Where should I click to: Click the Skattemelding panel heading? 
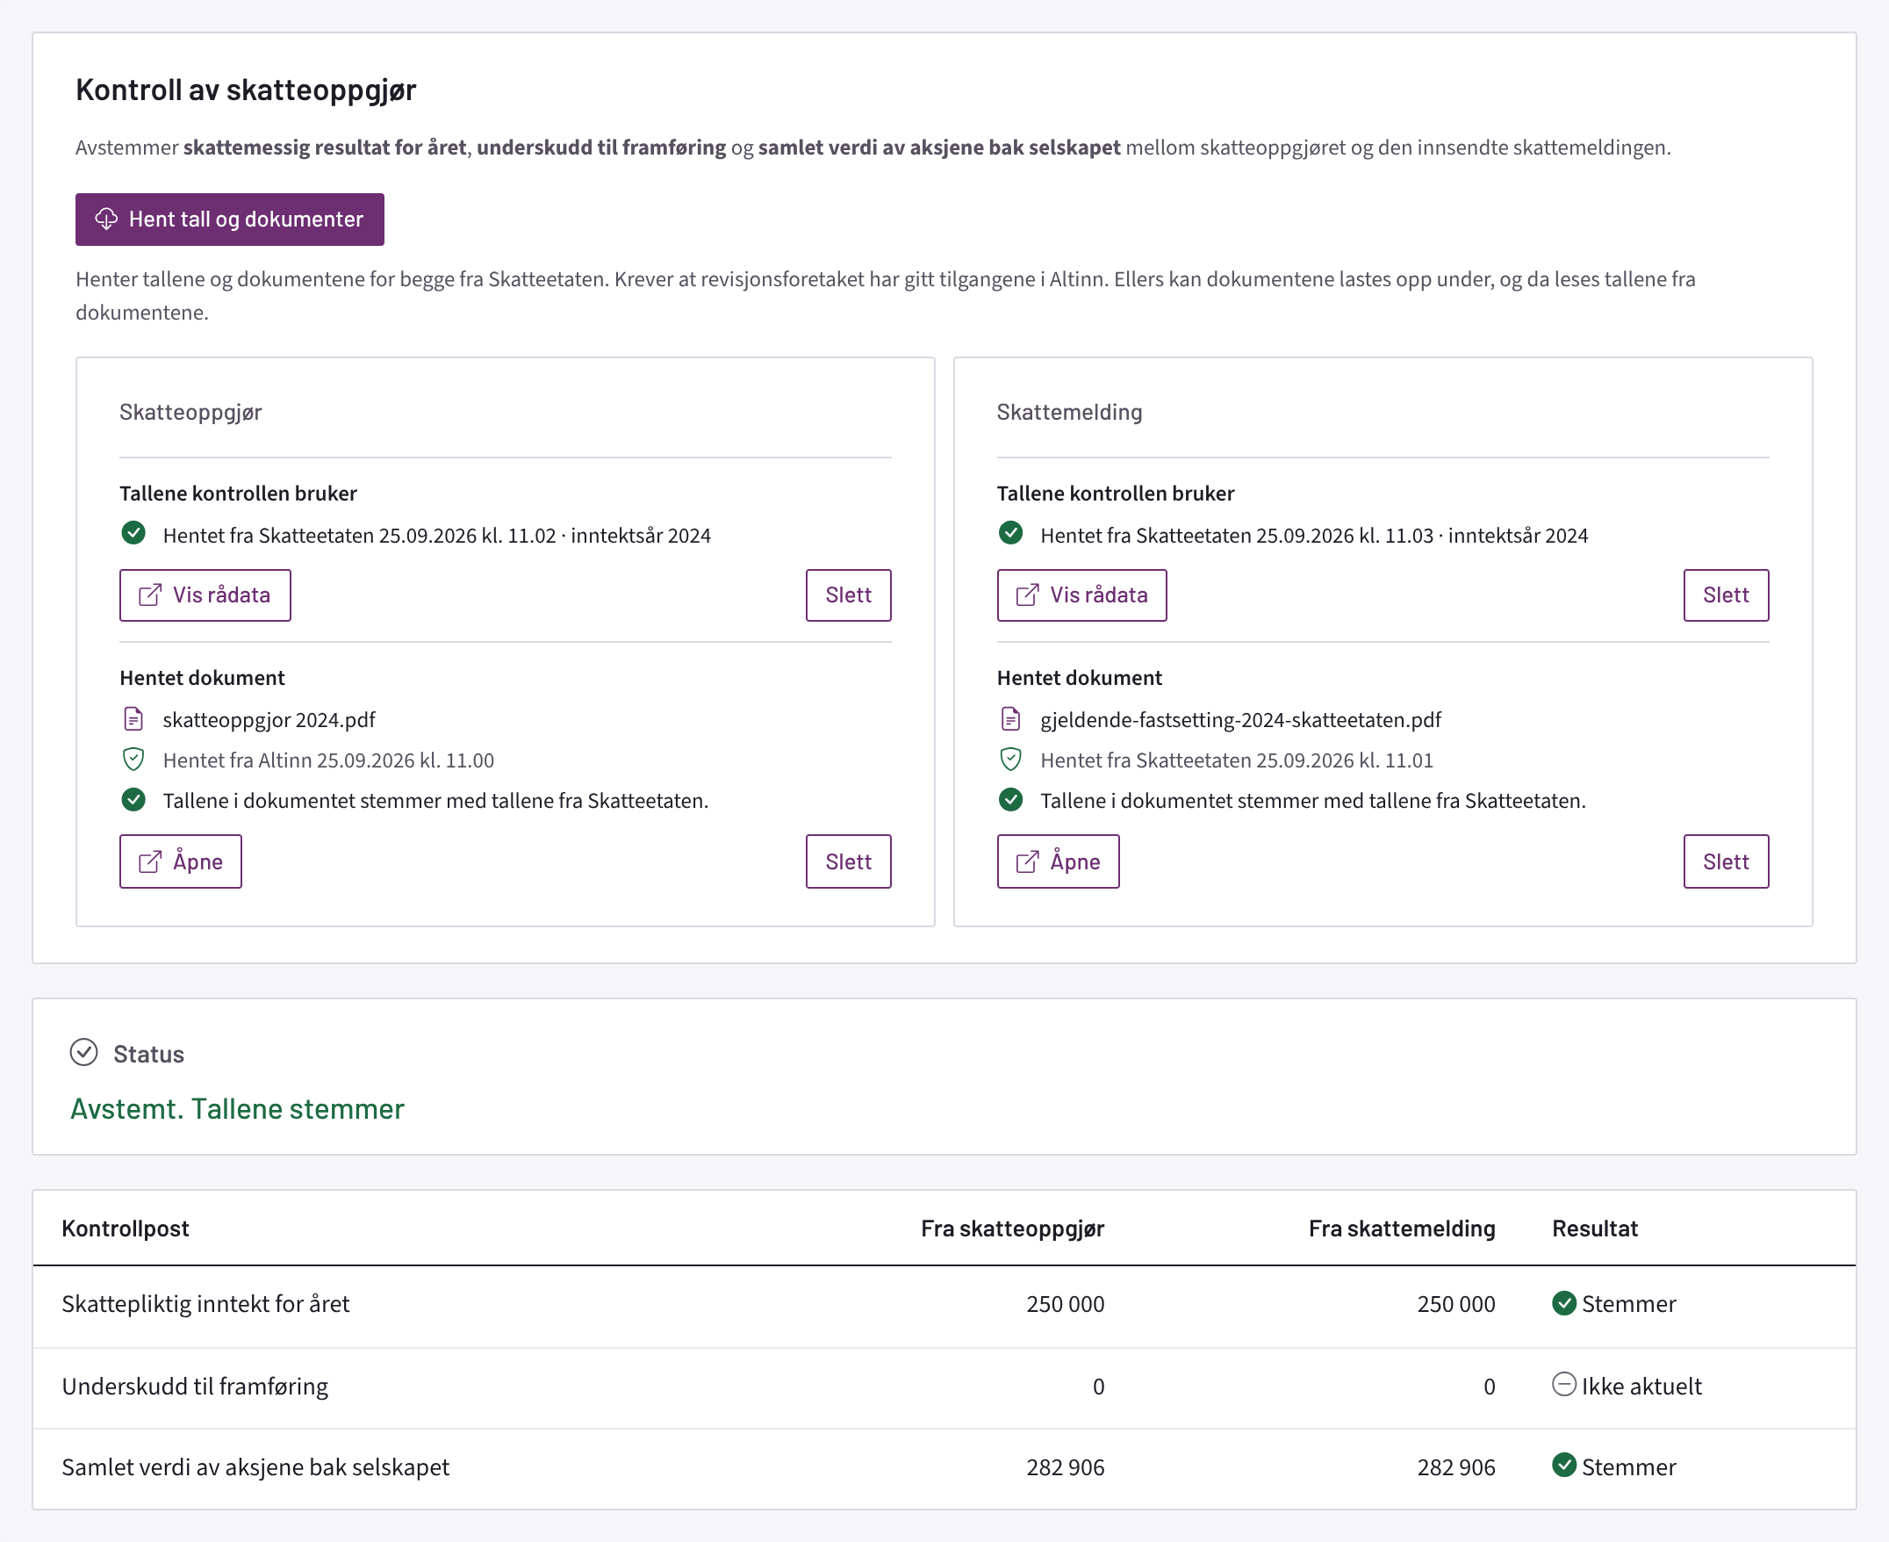(x=1069, y=412)
